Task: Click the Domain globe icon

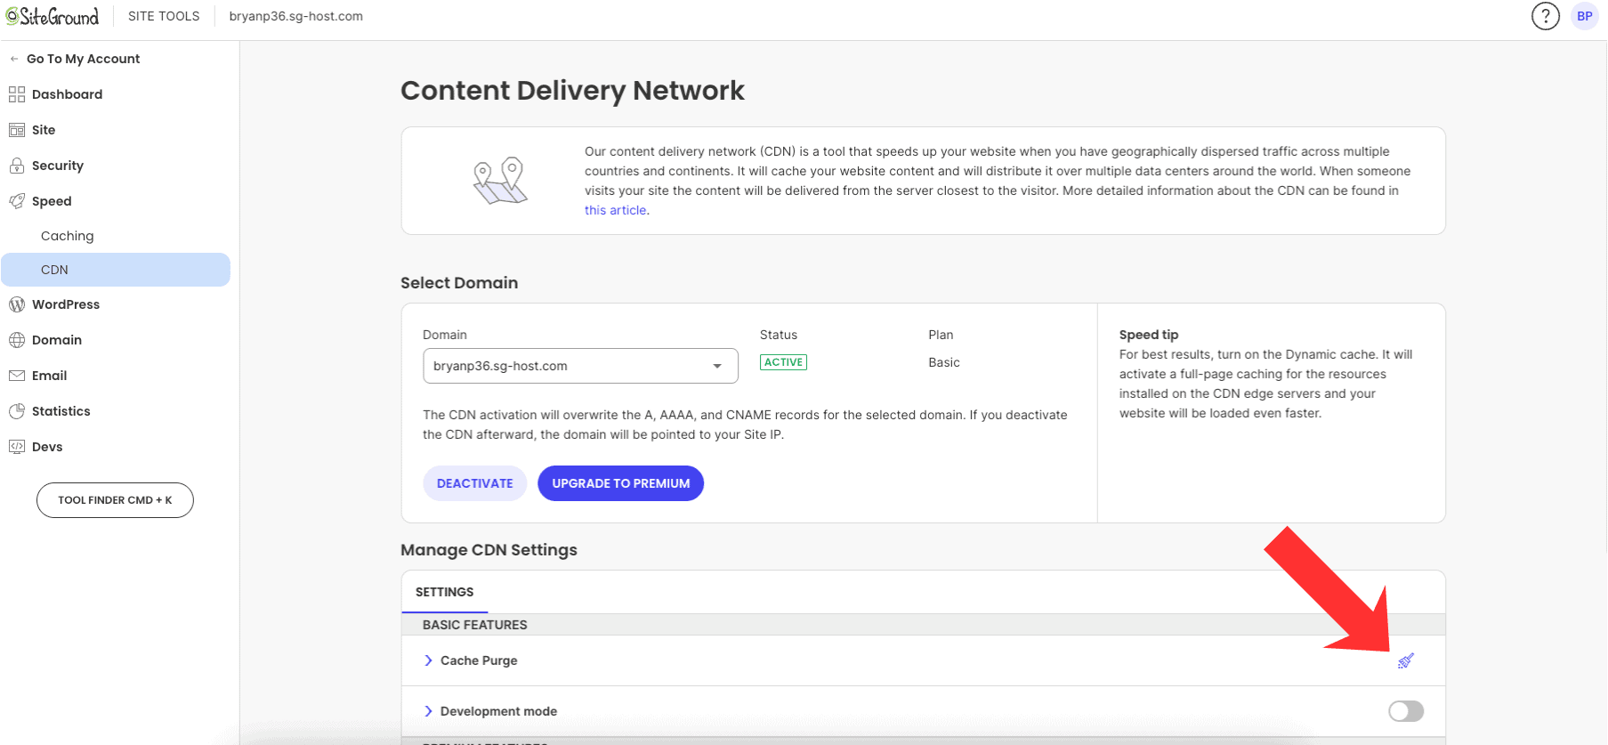Action: click(17, 340)
